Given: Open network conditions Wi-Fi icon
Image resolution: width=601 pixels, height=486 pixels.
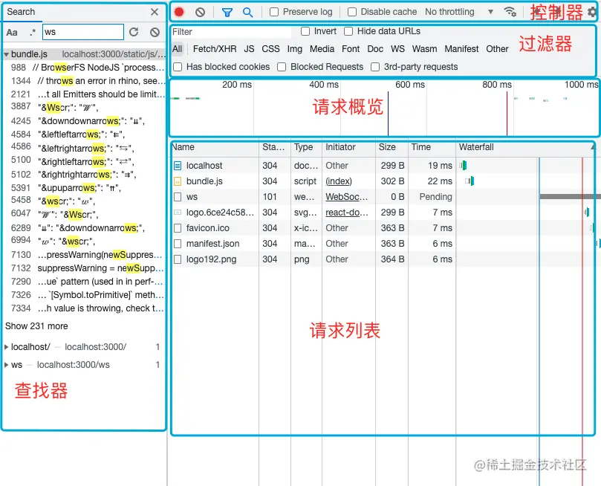Looking at the screenshot, I should pos(510,12).
